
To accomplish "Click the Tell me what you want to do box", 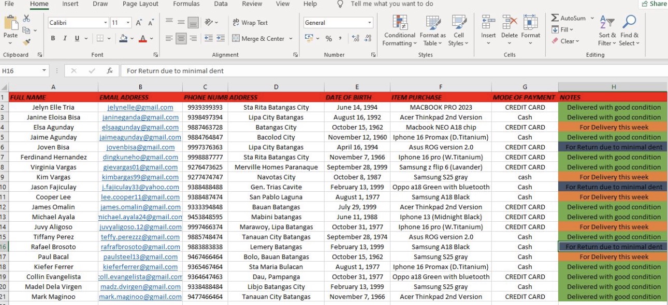I will pyautogui.click(x=392, y=4).
